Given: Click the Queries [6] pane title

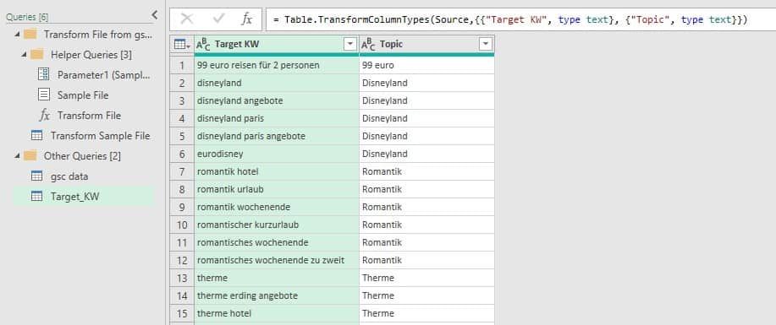Looking at the screenshot, I should (x=27, y=17).
